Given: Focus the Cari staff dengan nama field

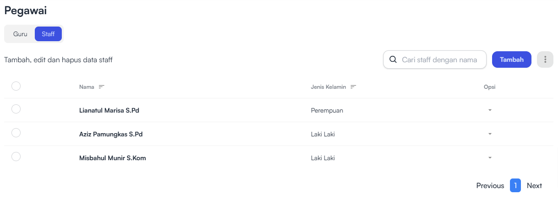Looking at the screenshot, I should (434, 59).
